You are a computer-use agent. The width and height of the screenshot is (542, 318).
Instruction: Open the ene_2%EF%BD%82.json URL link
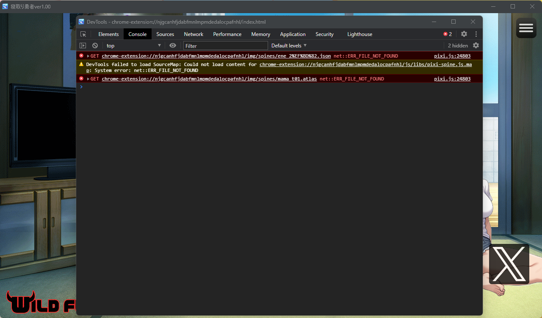[x=216, y=56]
